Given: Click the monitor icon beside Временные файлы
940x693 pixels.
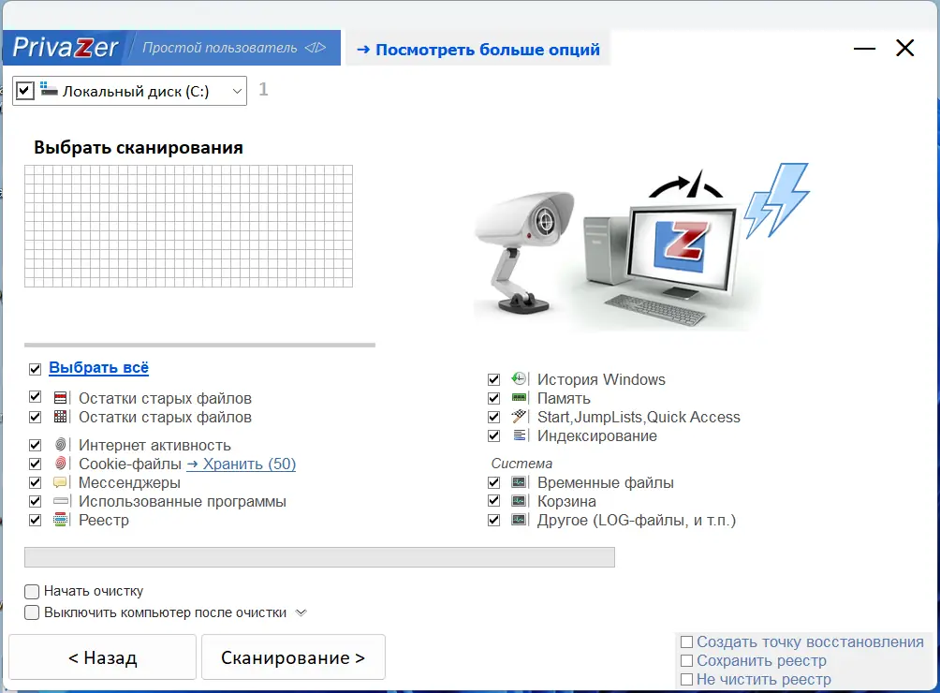Looking at the screenshot, I should click(x=519, y=482).
